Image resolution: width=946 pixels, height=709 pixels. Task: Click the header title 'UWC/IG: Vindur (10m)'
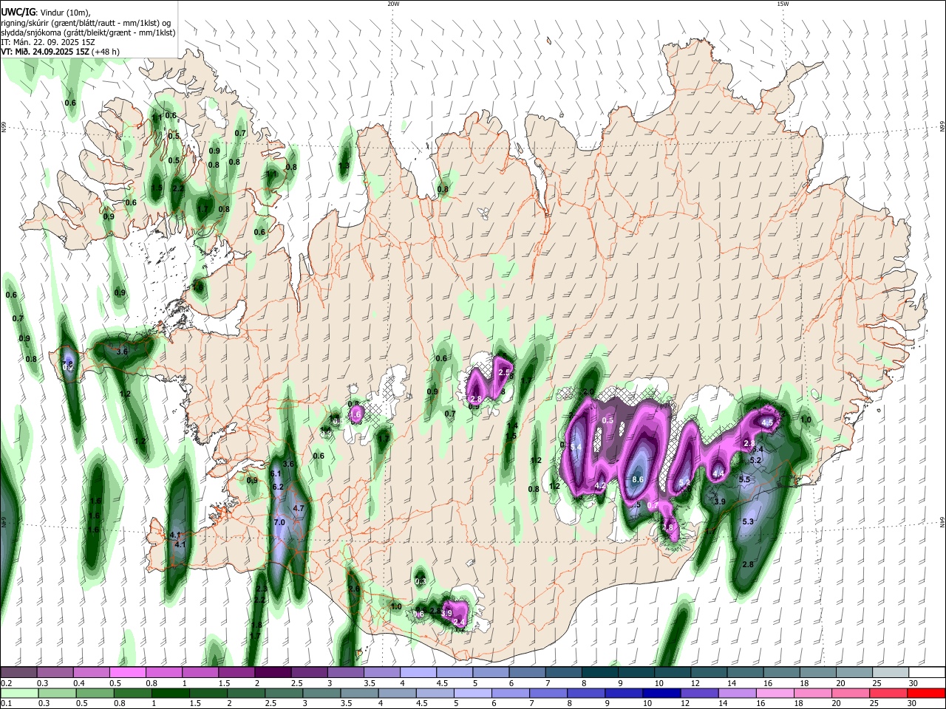click(45, 13)
